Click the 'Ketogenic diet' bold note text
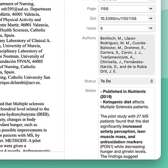The height and width of the screenshot is (168, 168). [117, 102]
